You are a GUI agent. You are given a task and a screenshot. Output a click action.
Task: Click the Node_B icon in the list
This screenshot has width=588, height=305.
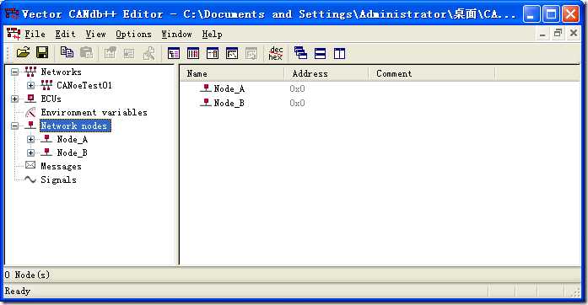(206, 103)
